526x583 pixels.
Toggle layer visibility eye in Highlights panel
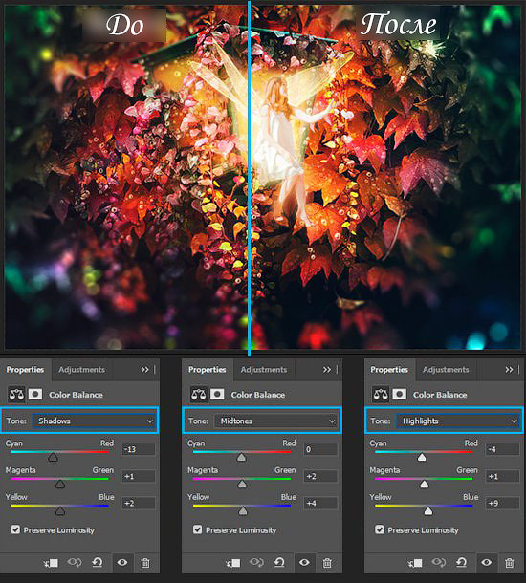(486, 563)
